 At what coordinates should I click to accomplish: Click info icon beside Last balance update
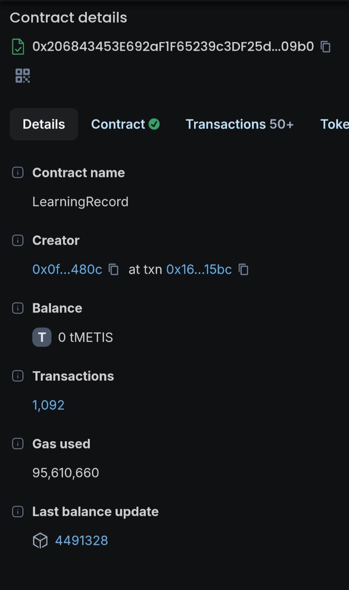17,512
